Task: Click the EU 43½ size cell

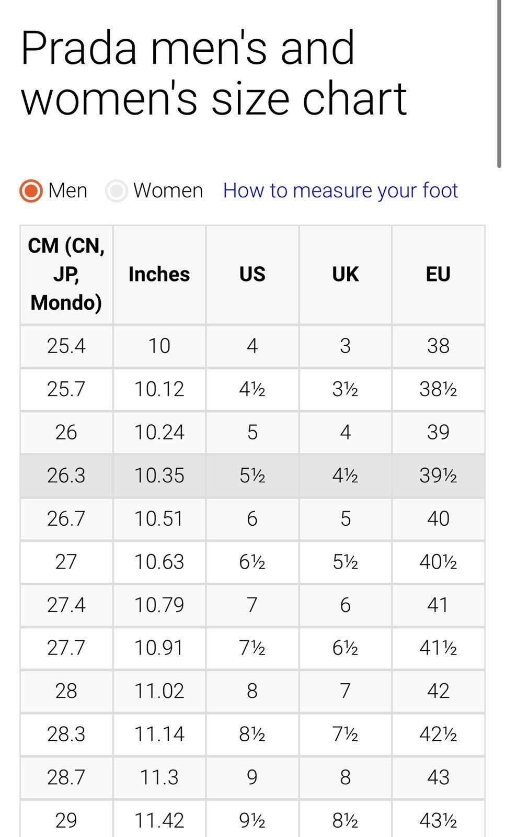Action: pos(438,820)
